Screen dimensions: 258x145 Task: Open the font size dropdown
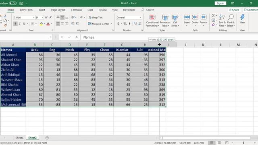[x=42, y=17]
